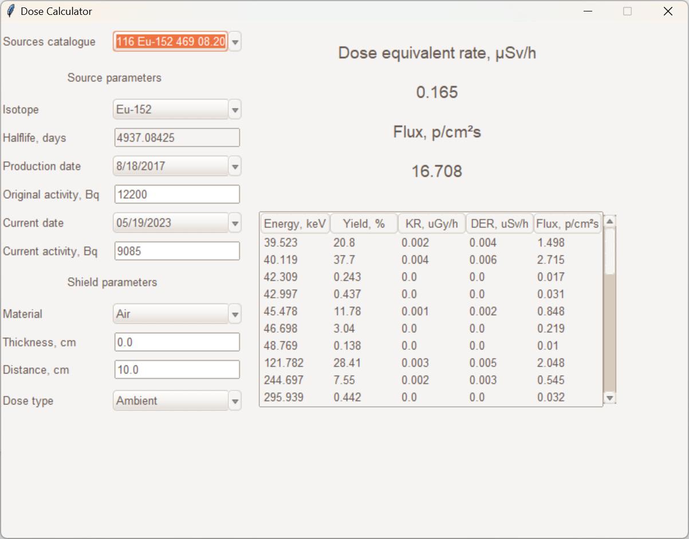
Task: Open the Material shield dropdown
Action: 234,314
